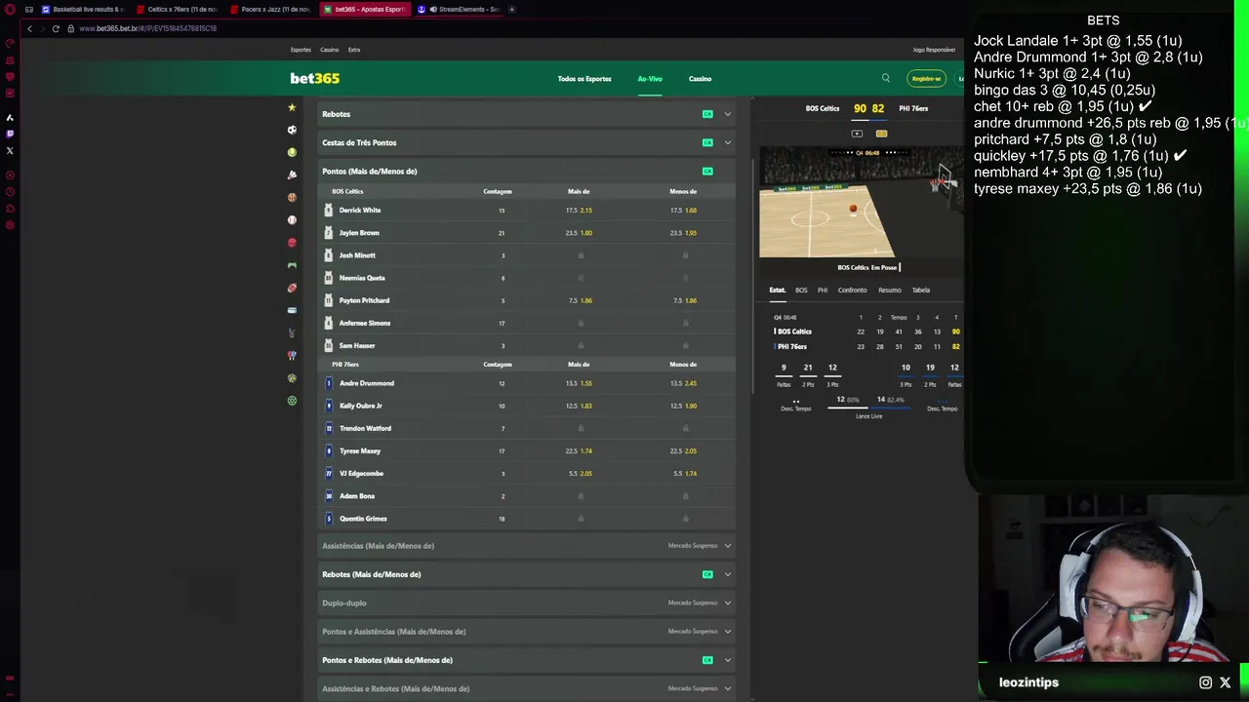Select the soccer ball sport icon
The image size is (1249, 702).
[292, 130]
